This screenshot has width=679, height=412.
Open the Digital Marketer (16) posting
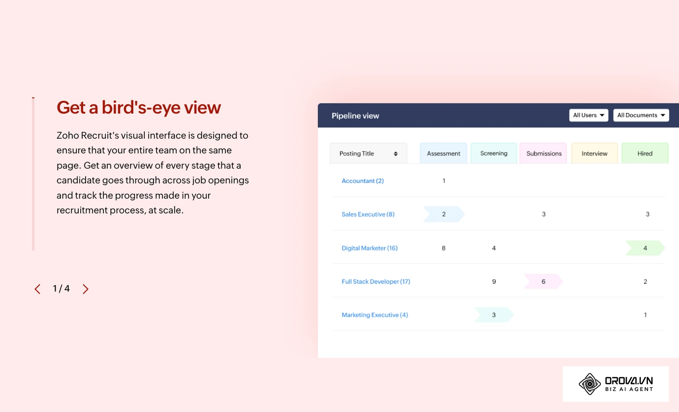(370, 248)
